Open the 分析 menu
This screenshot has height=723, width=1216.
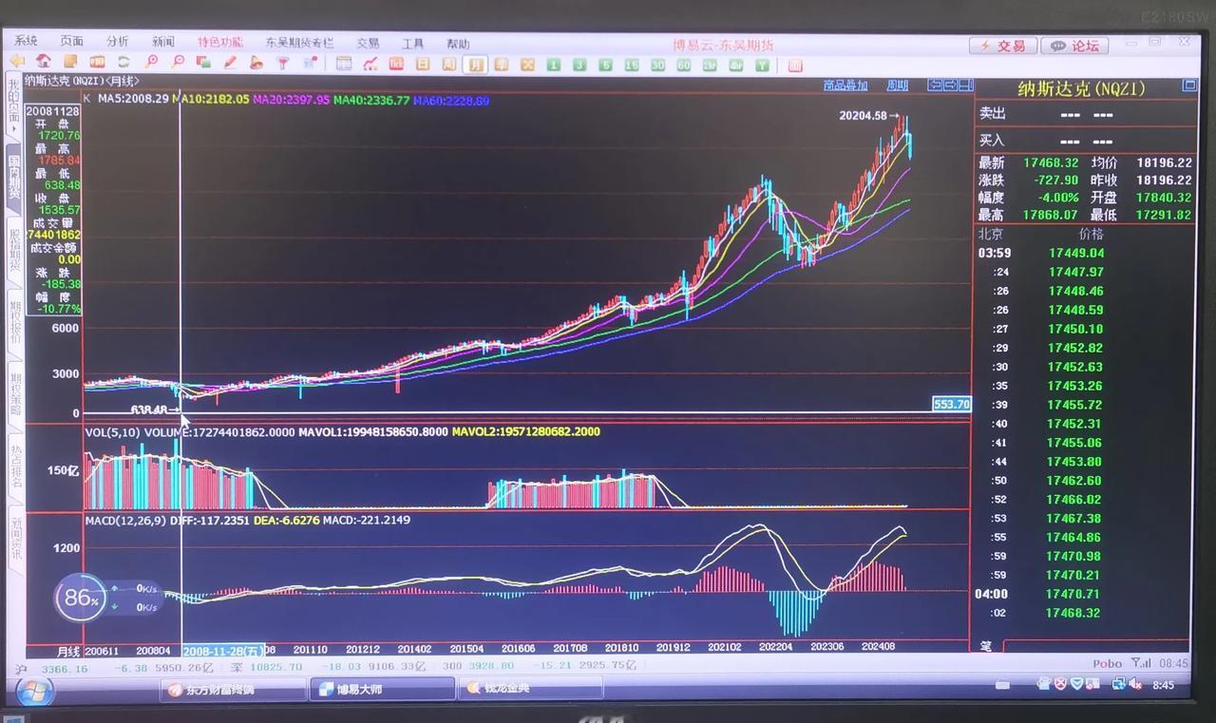point(118,42)
